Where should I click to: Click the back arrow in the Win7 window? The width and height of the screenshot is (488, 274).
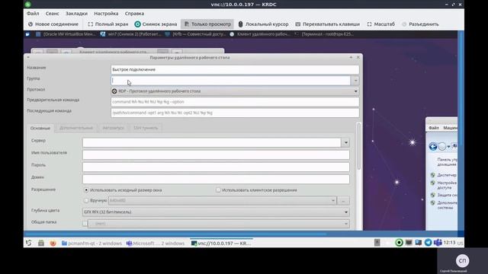[433, 146]
